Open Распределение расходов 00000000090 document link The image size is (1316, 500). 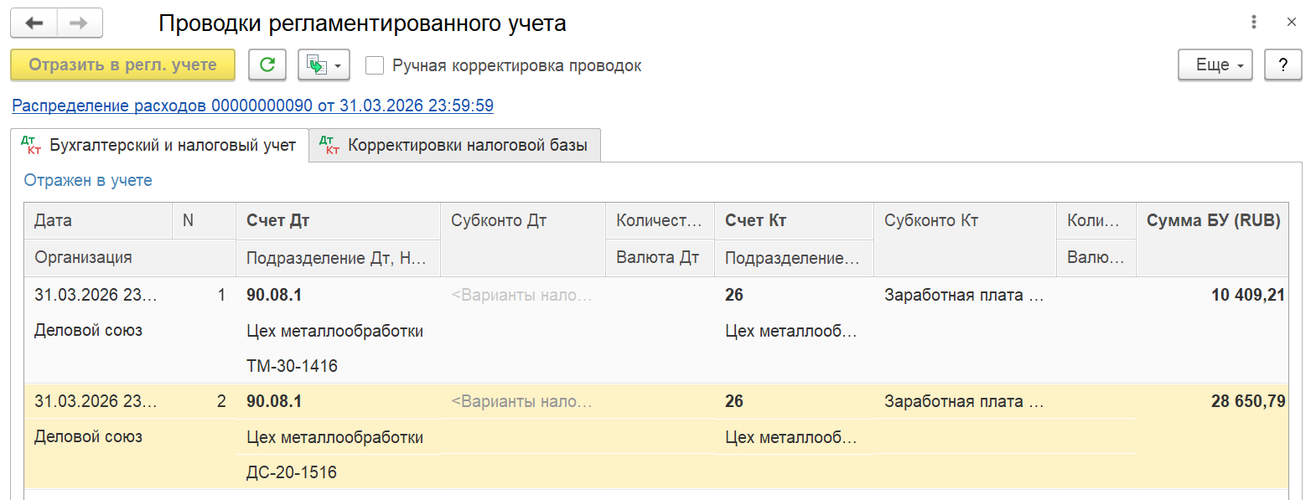252,106
